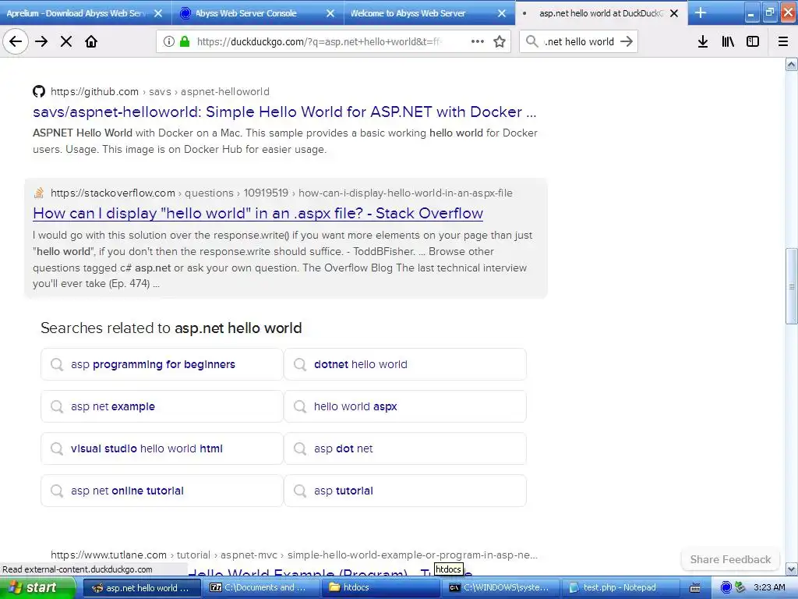Click the address bar URL field
Image resolution: width=798 pixels, height=599 pixels.
tap(320, 41)
